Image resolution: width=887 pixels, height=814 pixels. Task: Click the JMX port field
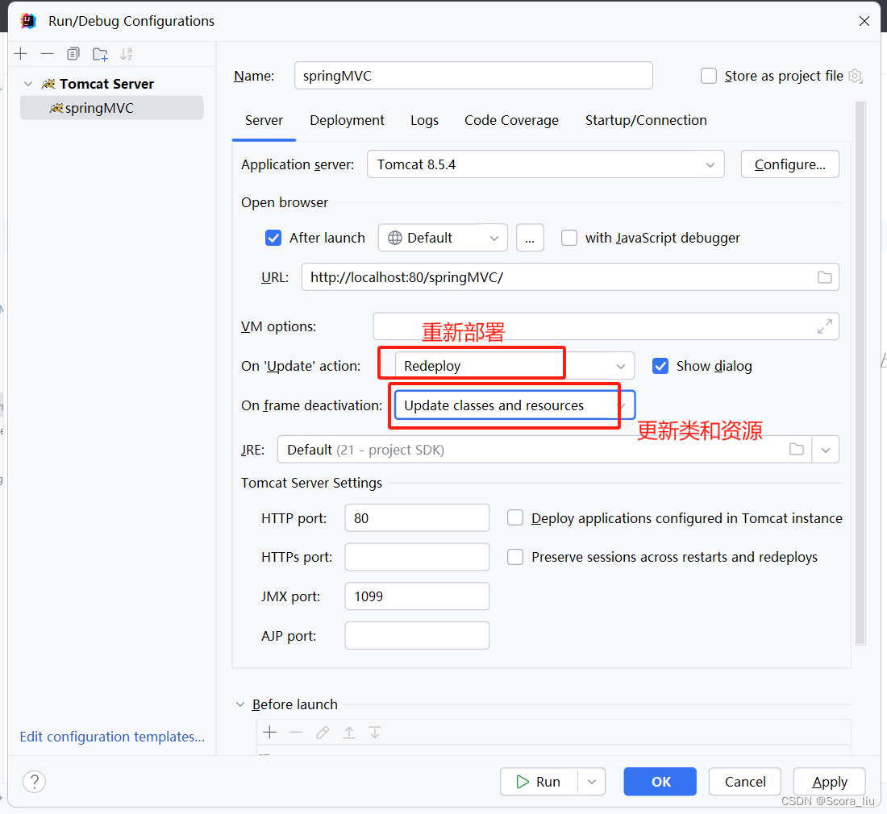point(417,596)
